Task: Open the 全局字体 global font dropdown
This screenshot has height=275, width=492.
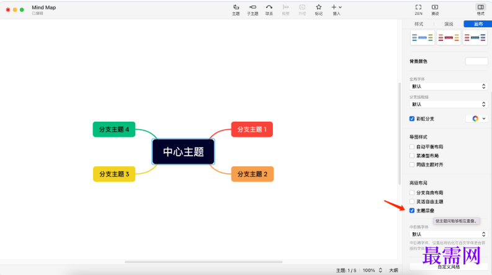Action: pos(448,86)
